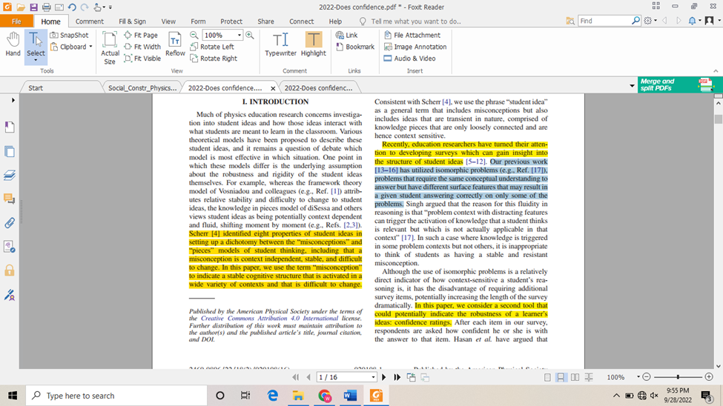723x406 pixels.
Task: Open the File menu
Action: coord(16,21)
